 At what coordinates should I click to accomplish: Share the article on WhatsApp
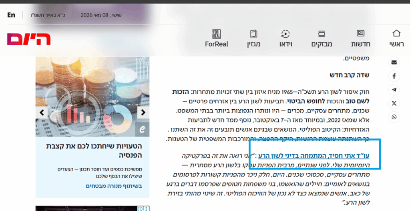(394, 117)
